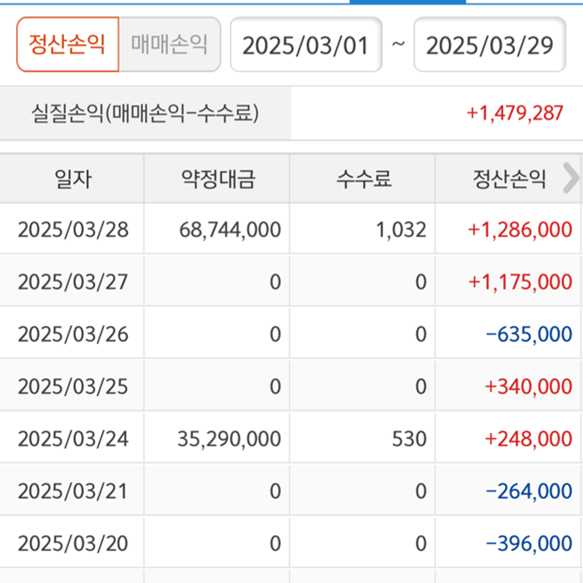
Task: Open the end date field 2025/03/29
Action: click(490, 45)
